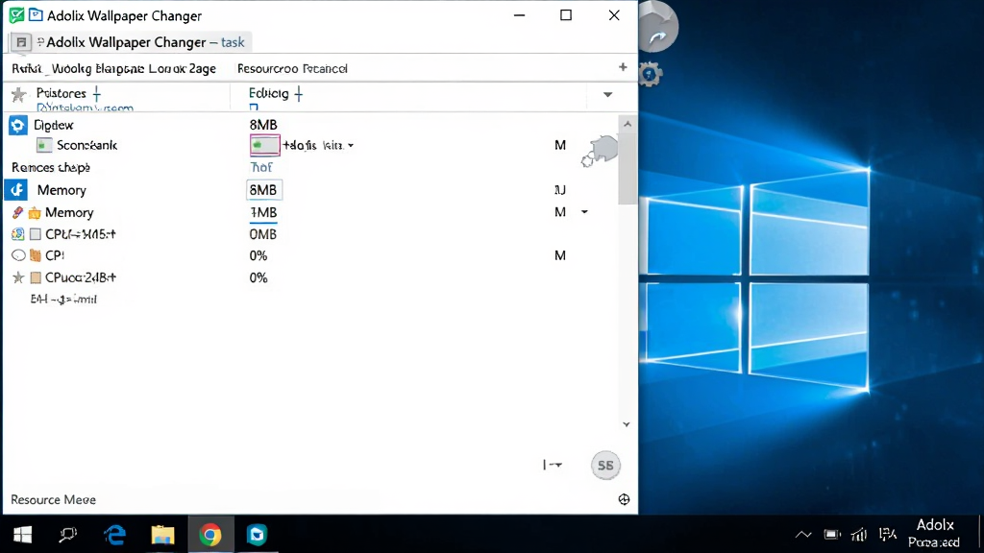The image size is (984, 553).
Task: Click the M marker on the Sconokank row
Action: [x=560, y=146]
